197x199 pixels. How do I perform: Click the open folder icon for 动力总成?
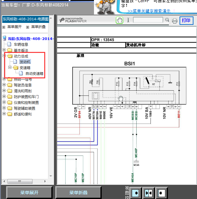(x=10, y=56)
